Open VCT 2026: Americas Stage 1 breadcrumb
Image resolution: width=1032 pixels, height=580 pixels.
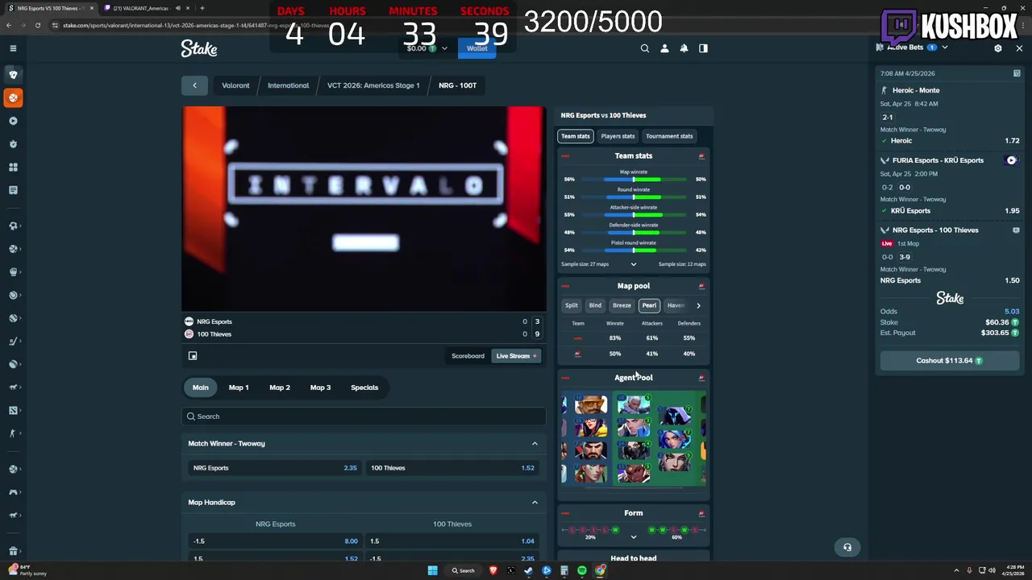(x=373, y=85)
